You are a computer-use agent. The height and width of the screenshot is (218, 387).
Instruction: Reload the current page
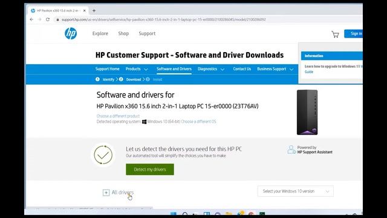pyautogui.click(x=48, y=19)
